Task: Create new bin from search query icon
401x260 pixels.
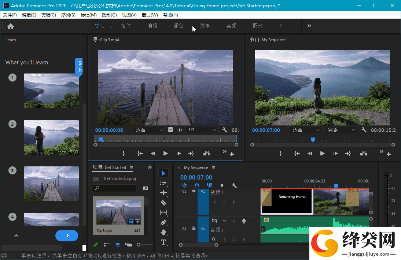Action: 146,188
